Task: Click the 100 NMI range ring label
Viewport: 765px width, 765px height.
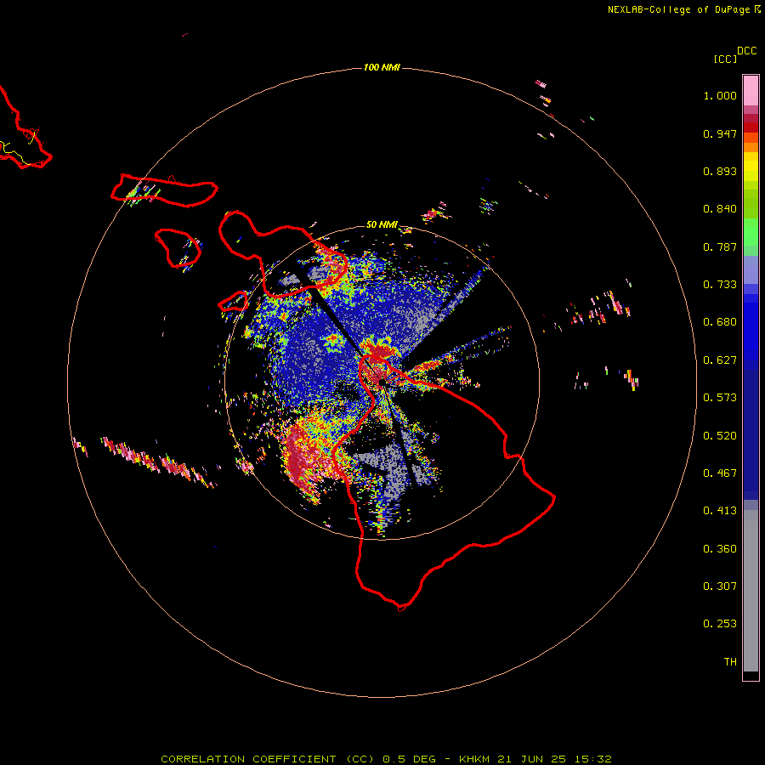Action: point(382,67)
